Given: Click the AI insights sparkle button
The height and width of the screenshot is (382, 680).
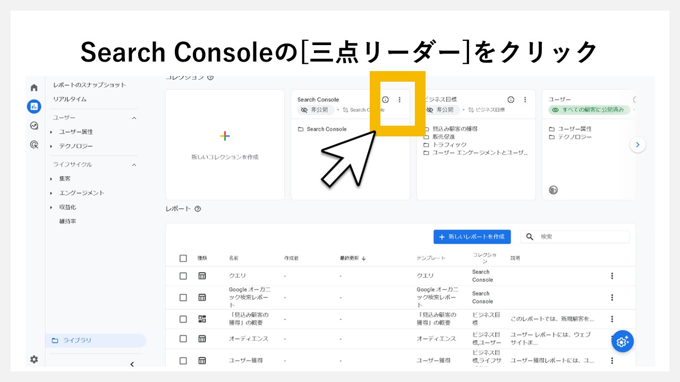Looking at the screenshot, I should [623, 341].
